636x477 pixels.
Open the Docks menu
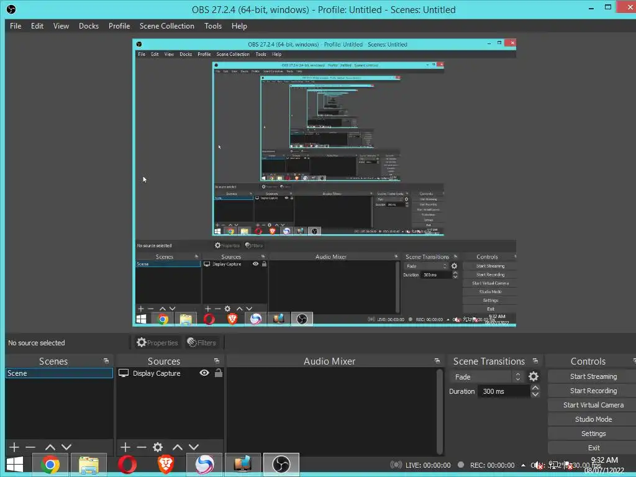(88, 26)
